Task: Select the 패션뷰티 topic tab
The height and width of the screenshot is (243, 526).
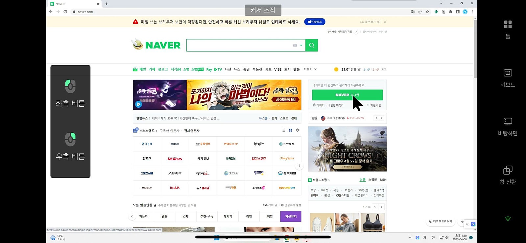Action: pos(291,216)
